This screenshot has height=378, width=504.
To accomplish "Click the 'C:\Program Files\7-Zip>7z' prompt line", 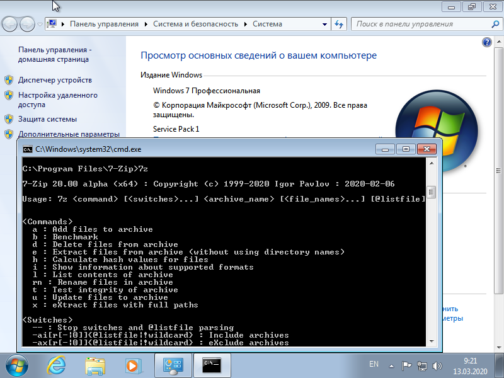I will click(85, 169).
